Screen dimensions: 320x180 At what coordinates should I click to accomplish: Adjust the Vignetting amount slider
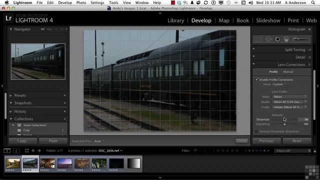pyautogui.click(x=284, y=124)
